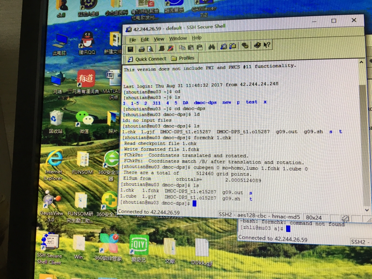
Task: Select the SSH Secure Shell Client desktop icon
Action: (49, 248)
